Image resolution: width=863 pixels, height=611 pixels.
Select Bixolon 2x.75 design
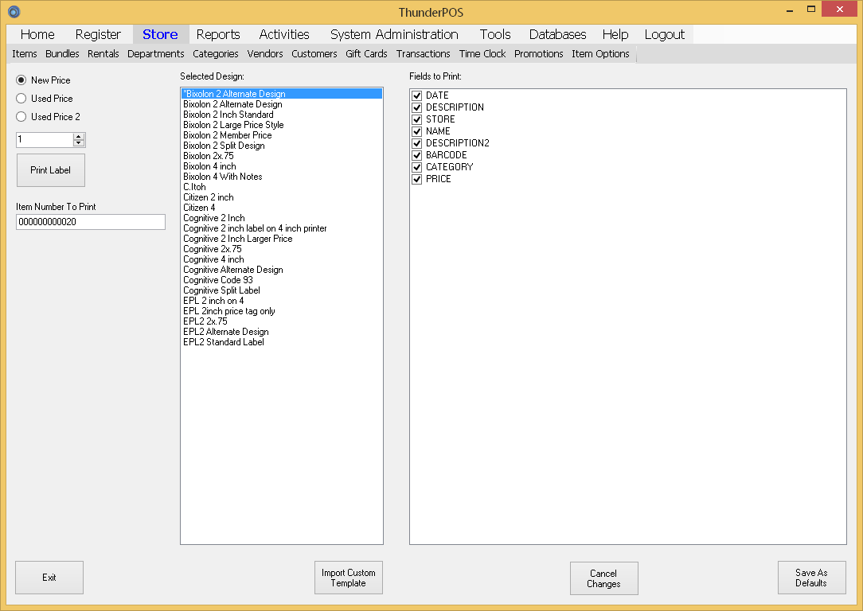282,156
